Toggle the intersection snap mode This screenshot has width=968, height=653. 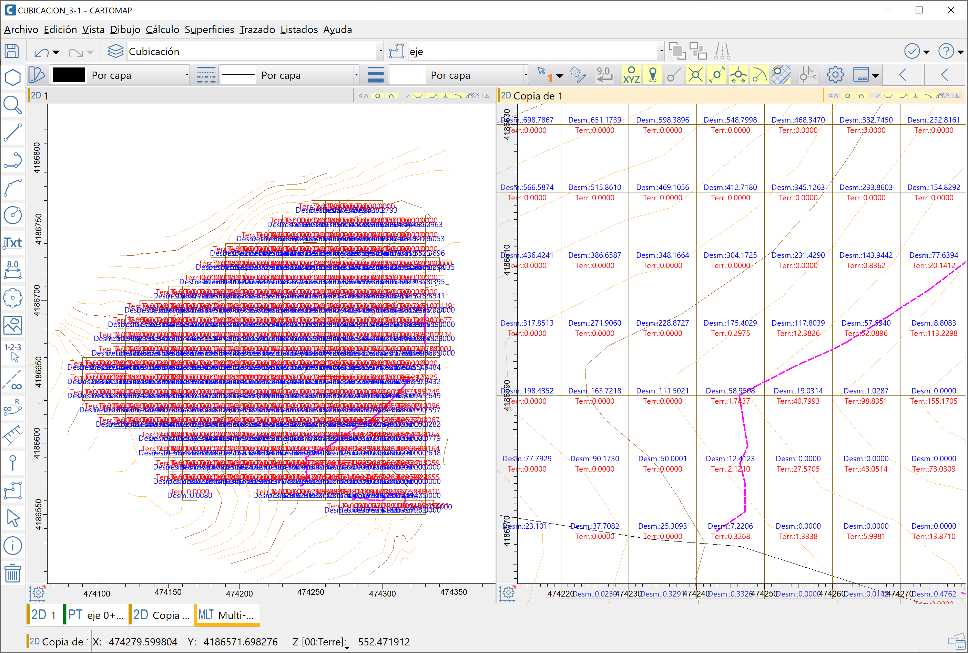695,75
